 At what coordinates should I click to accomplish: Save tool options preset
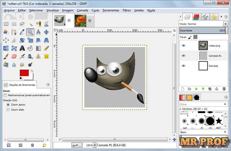click(x=9, y=145)
